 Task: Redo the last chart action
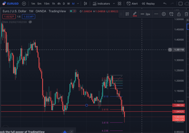(x=172, y=4)
